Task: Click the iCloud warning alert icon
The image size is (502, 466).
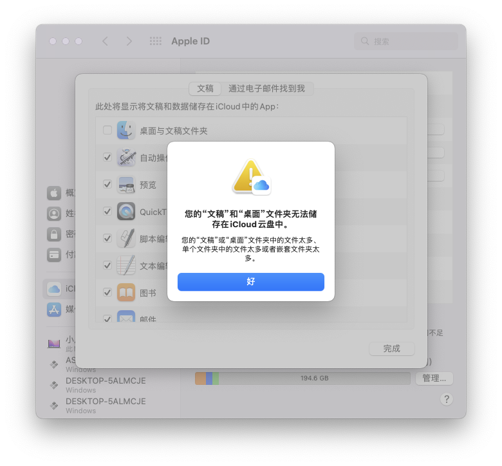Action: pos(251,177)
